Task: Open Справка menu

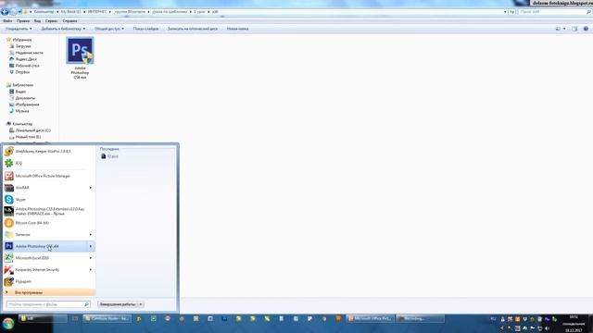Action: pyautogui.click(x=69, y=21)
